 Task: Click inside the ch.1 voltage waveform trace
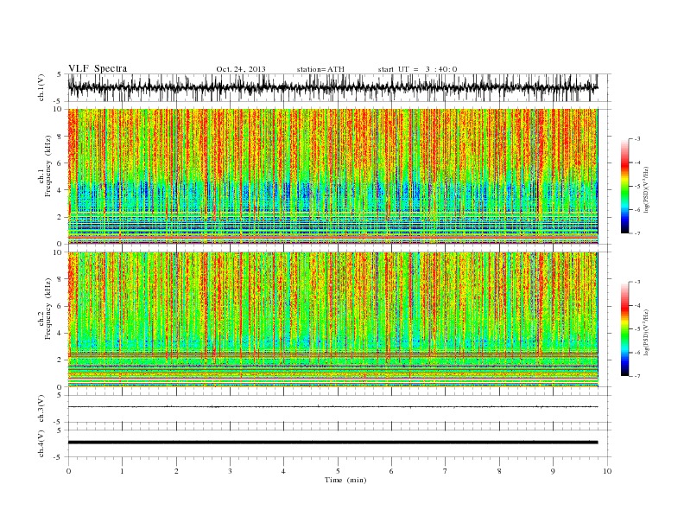pyautogui.click(x=332, y=88)
